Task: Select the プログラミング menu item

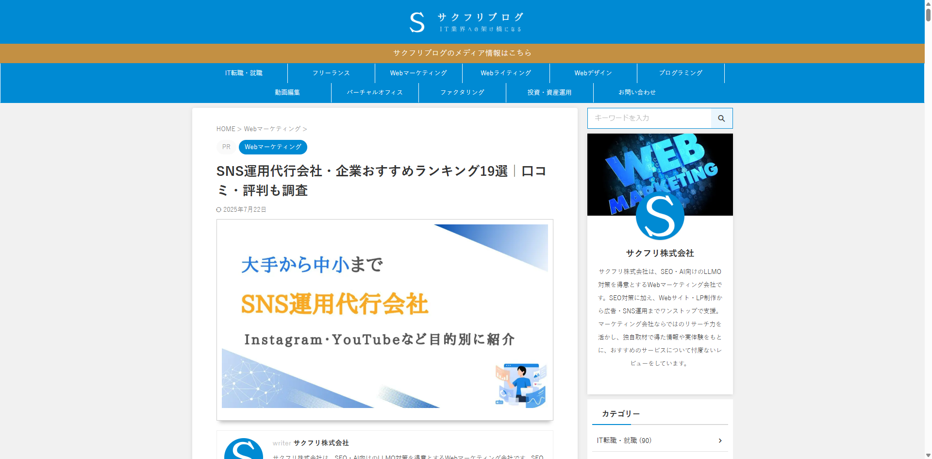Action: click(x=681, y=73)
